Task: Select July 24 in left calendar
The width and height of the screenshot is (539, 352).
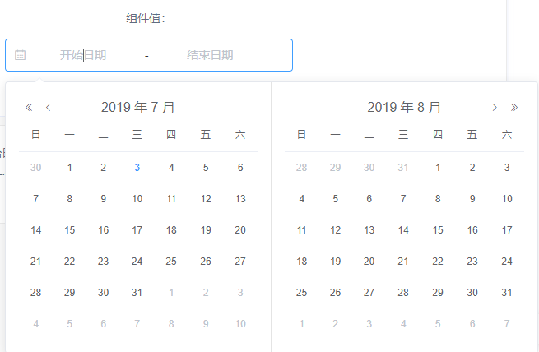Action: [x=137, y=262]
